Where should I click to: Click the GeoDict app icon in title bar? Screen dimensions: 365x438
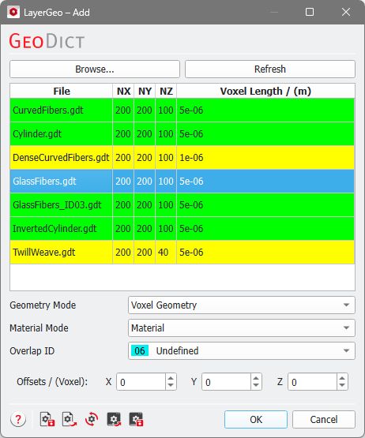coord(13,13)
